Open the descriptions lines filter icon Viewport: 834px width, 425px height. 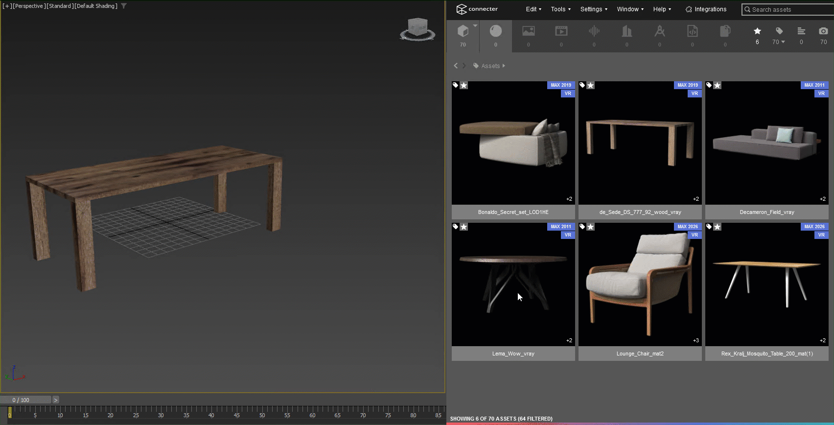pyautogui.click(x=801, y=31)
